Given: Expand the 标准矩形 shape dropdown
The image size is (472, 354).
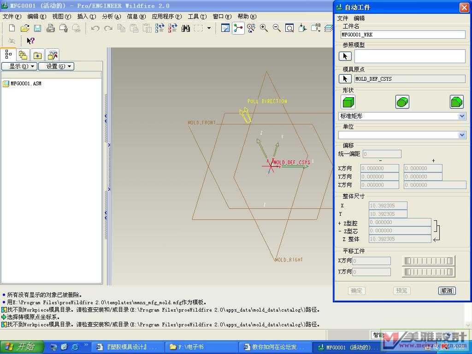Looking at the screenshot, I should coord(462,116).
